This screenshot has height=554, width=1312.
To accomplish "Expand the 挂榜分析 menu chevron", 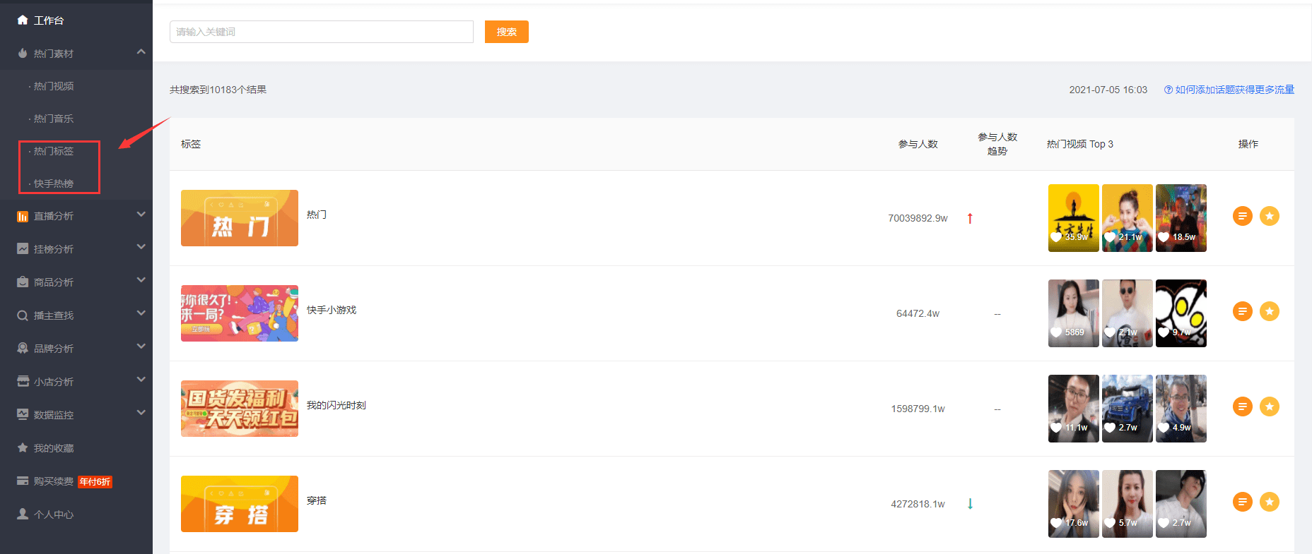I will point(141,247).
